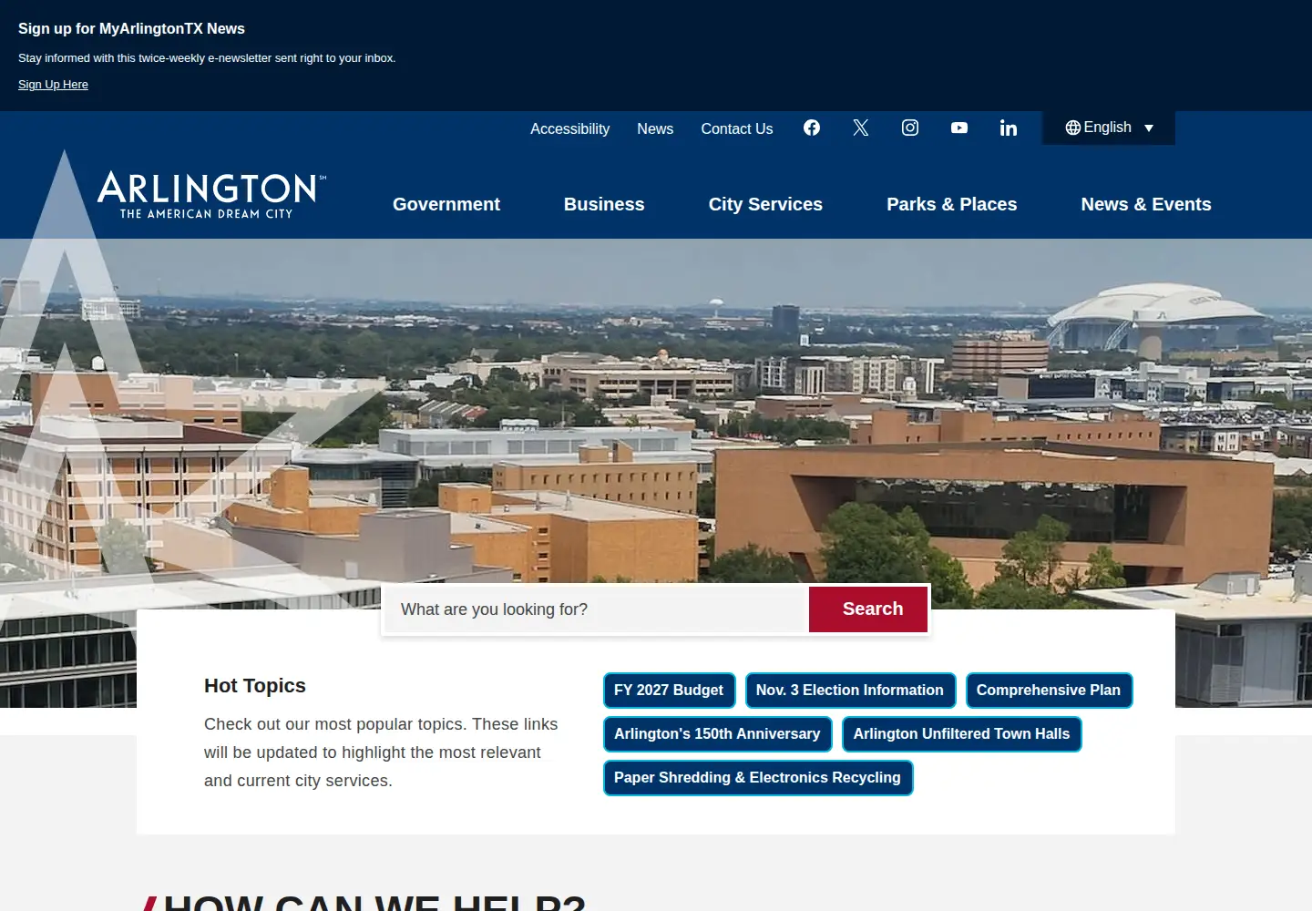Follow the Accessibility link

click(x=570, y=128)
